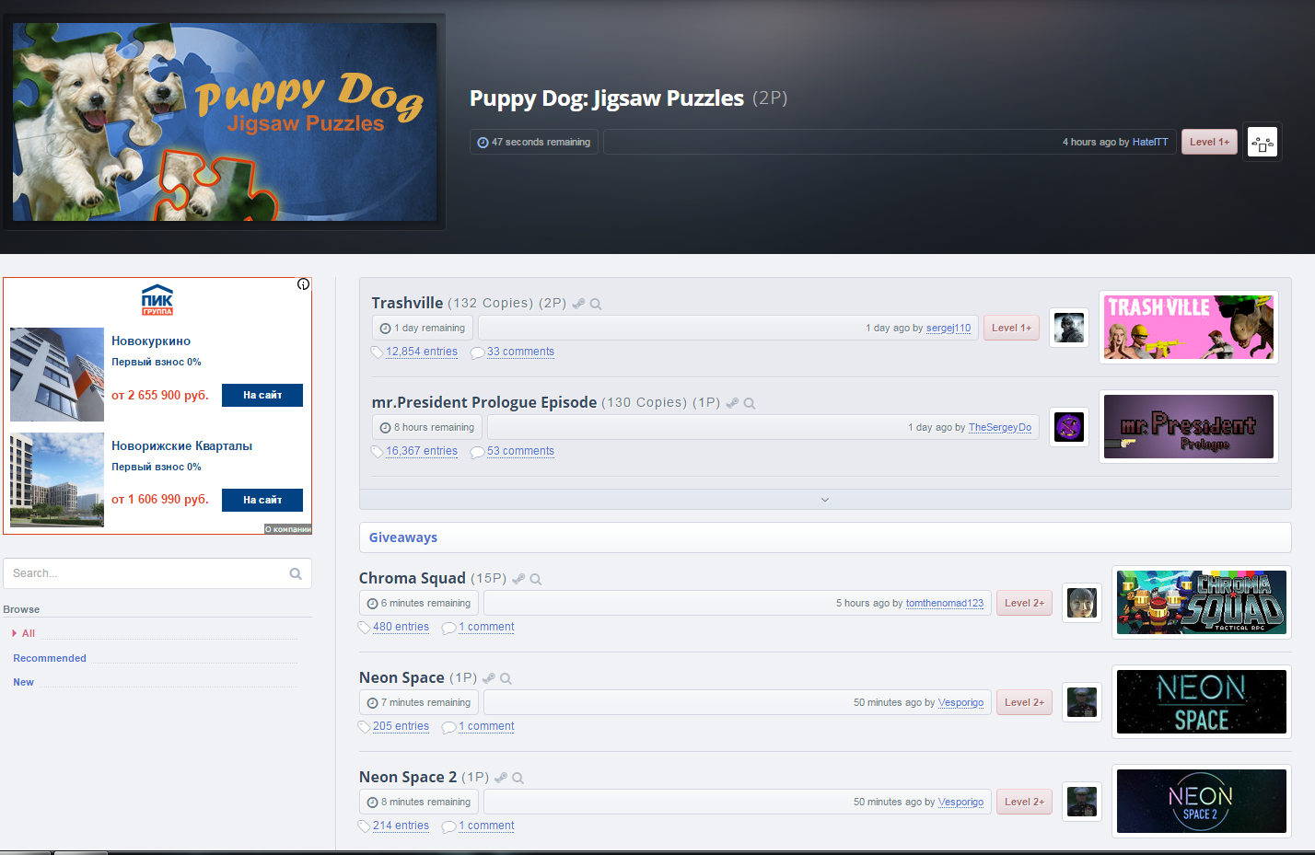Viewport: 1315px width, 855px height.
Task: Open Trashville's 33 comments
Action: 520,352
